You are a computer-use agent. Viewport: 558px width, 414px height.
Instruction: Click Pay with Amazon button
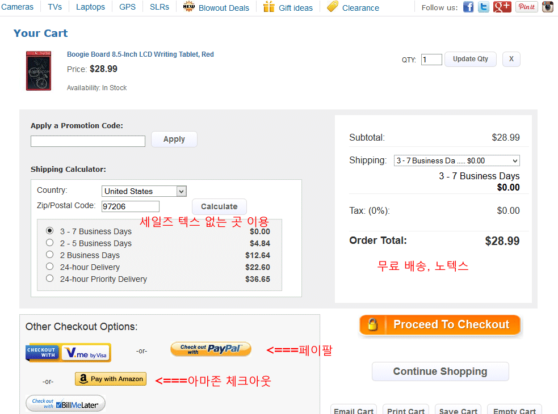(111, 379)
